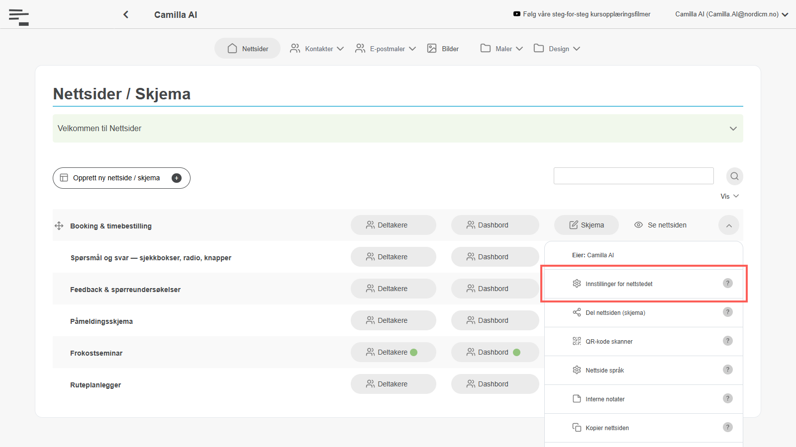The width and height of the screenshot is (796, 447).
Task: Open the Vis dropdown
Action: [x=730, y=196]
